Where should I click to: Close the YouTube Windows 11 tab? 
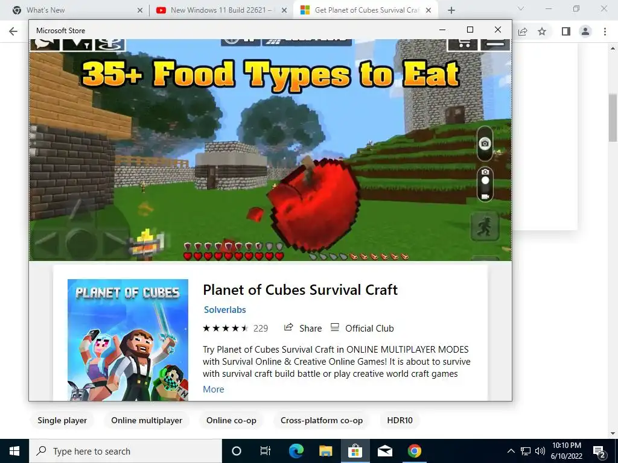tap(284, 11)
